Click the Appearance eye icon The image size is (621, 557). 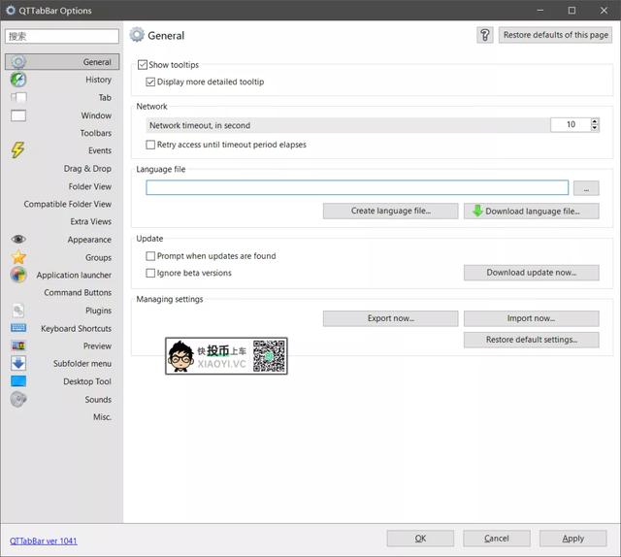click(x=18, y=240)
